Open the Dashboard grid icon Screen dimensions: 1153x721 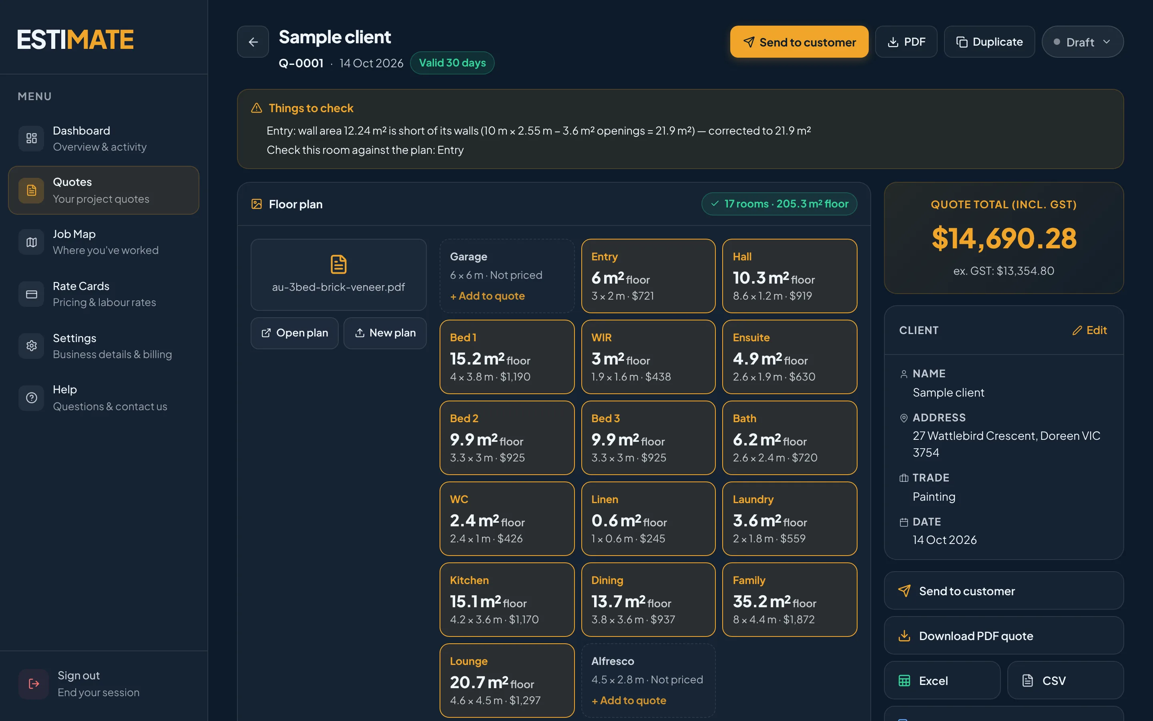pos(32,138)
